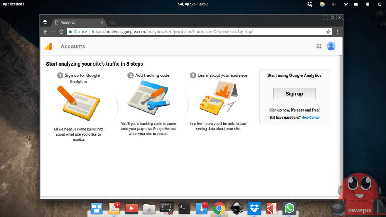Click the battery indicator icon
Image resolution: width=386 pixels, height=217 pixels.
coord(356,4)
